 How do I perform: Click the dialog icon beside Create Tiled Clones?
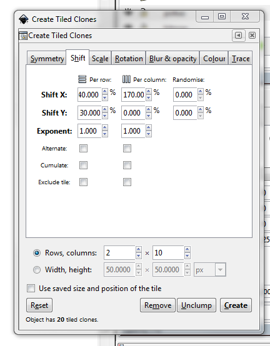pyautogui.click(x=23, y=36)
